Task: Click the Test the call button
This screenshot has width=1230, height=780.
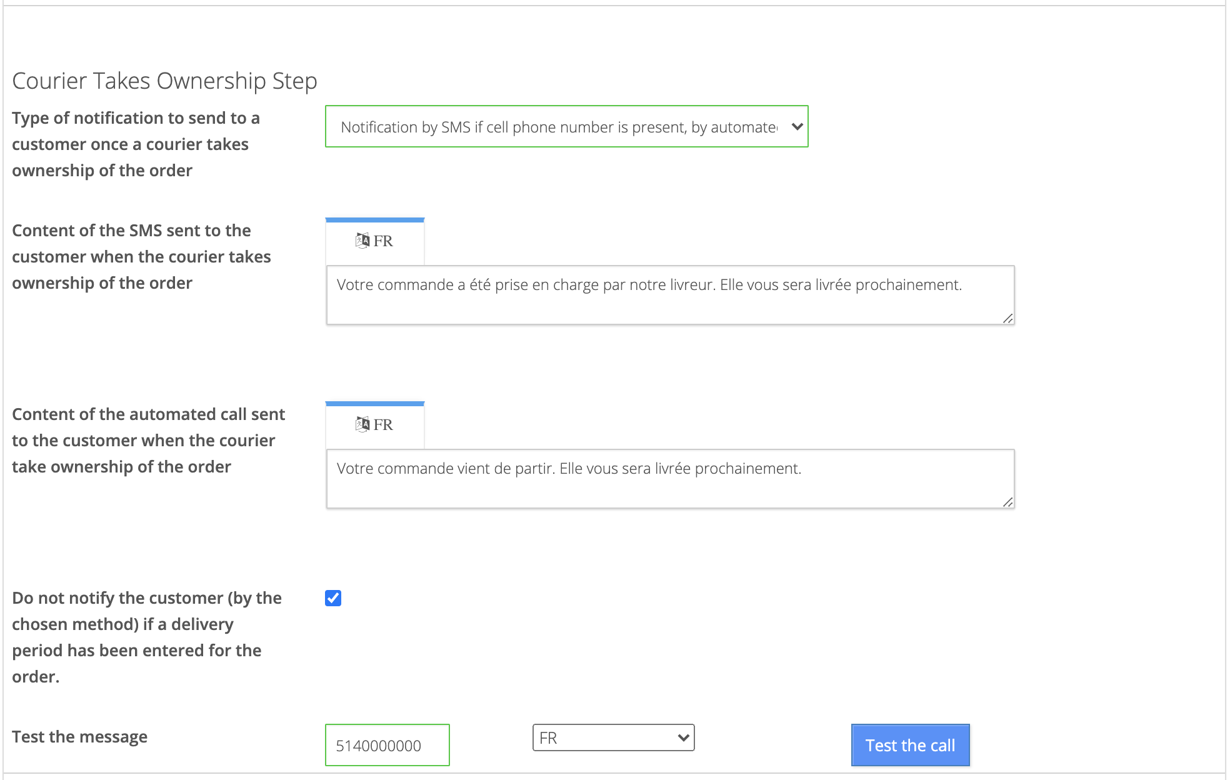Action: (x=910, y=745)
